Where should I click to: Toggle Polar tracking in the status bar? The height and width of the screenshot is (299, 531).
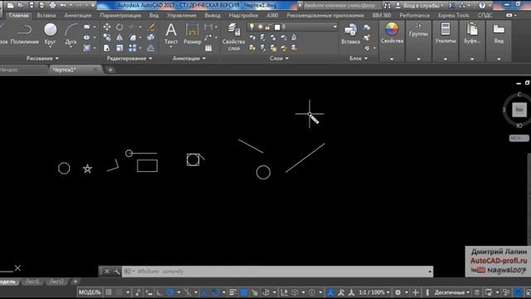[170, 292]
